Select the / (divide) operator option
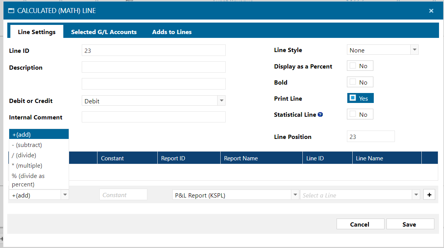The width and height of the screenshot is (444, 248). pos(24,155)
